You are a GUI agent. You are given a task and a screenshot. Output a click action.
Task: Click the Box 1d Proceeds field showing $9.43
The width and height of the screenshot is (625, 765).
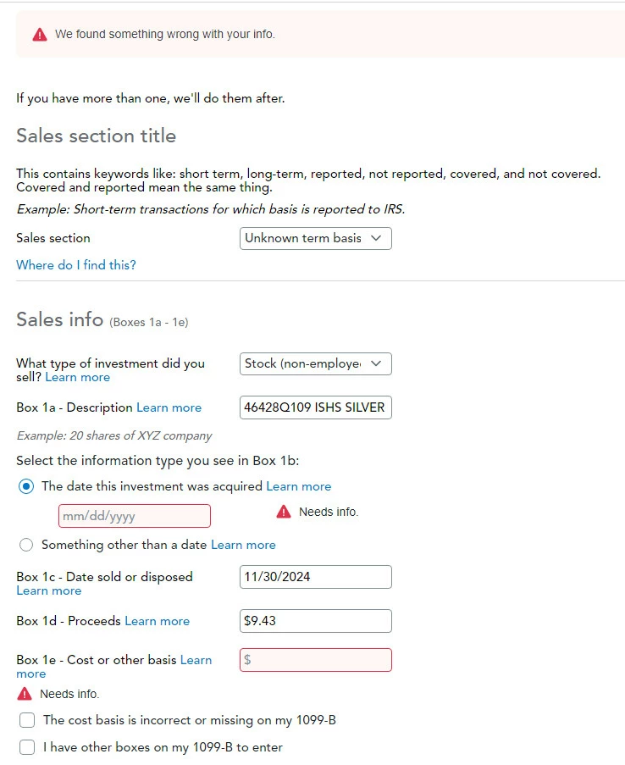316,621
